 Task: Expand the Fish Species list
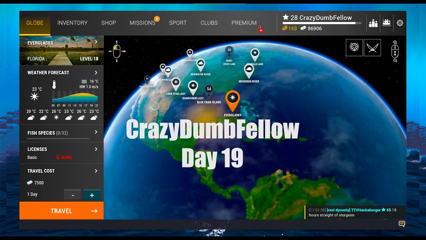(x=96, y=132)
